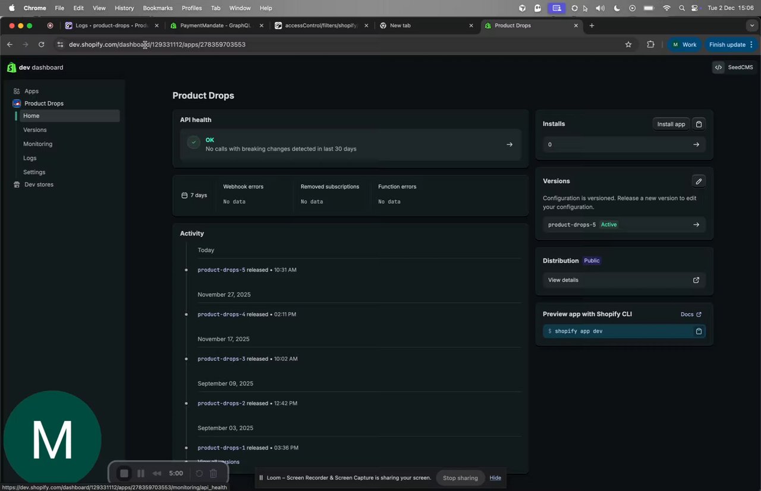
Task: Open API health details arrow
Action: (510, 144)
